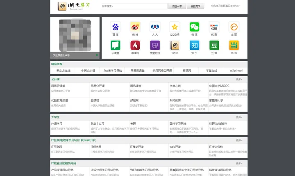This screenshot has width=295, height=176.
Task: Open the IT互联网 link
Action: (x=57, y=147)
